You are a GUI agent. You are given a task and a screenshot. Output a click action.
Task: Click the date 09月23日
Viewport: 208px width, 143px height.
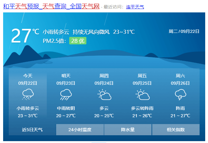[x=66, y=83]
